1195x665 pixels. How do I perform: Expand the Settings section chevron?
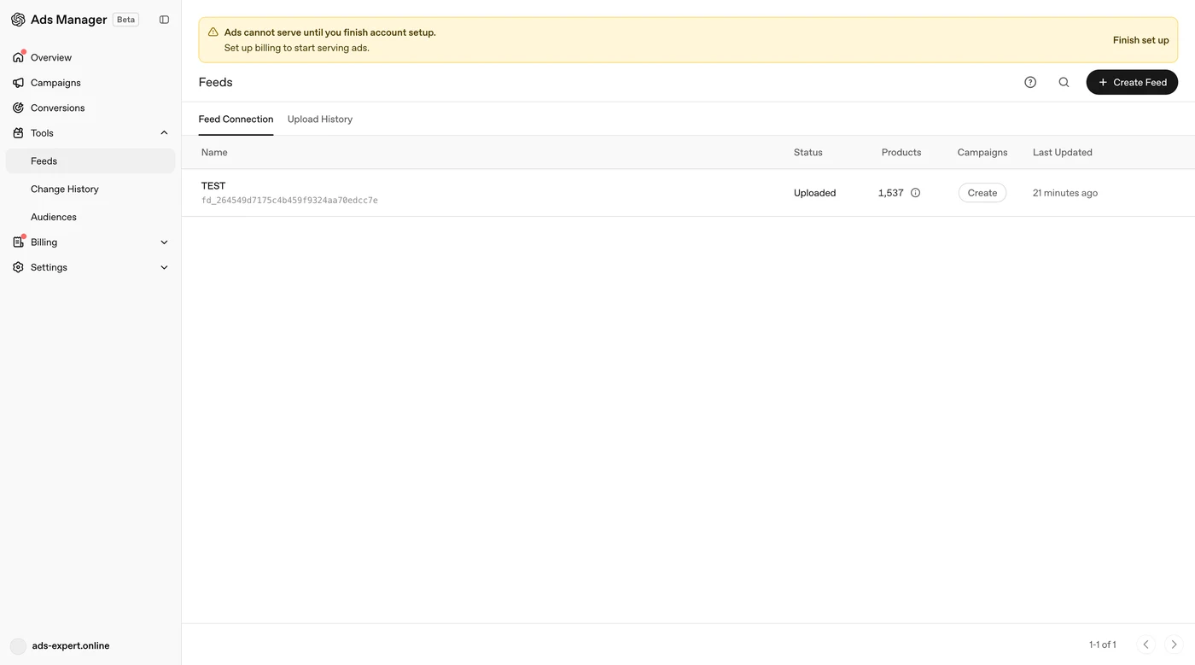(x=164, y=267)
